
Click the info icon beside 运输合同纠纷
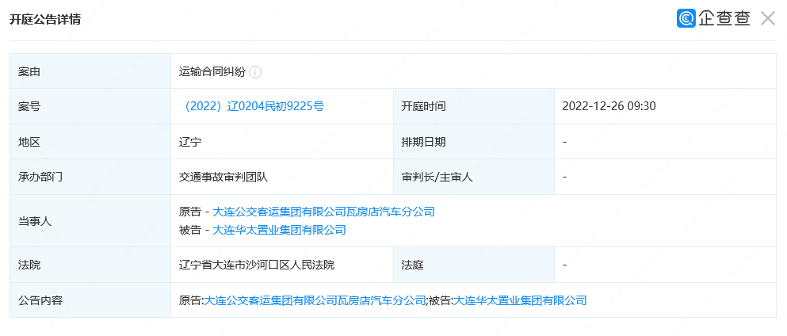pyautogui.click(x=255, y=72)
